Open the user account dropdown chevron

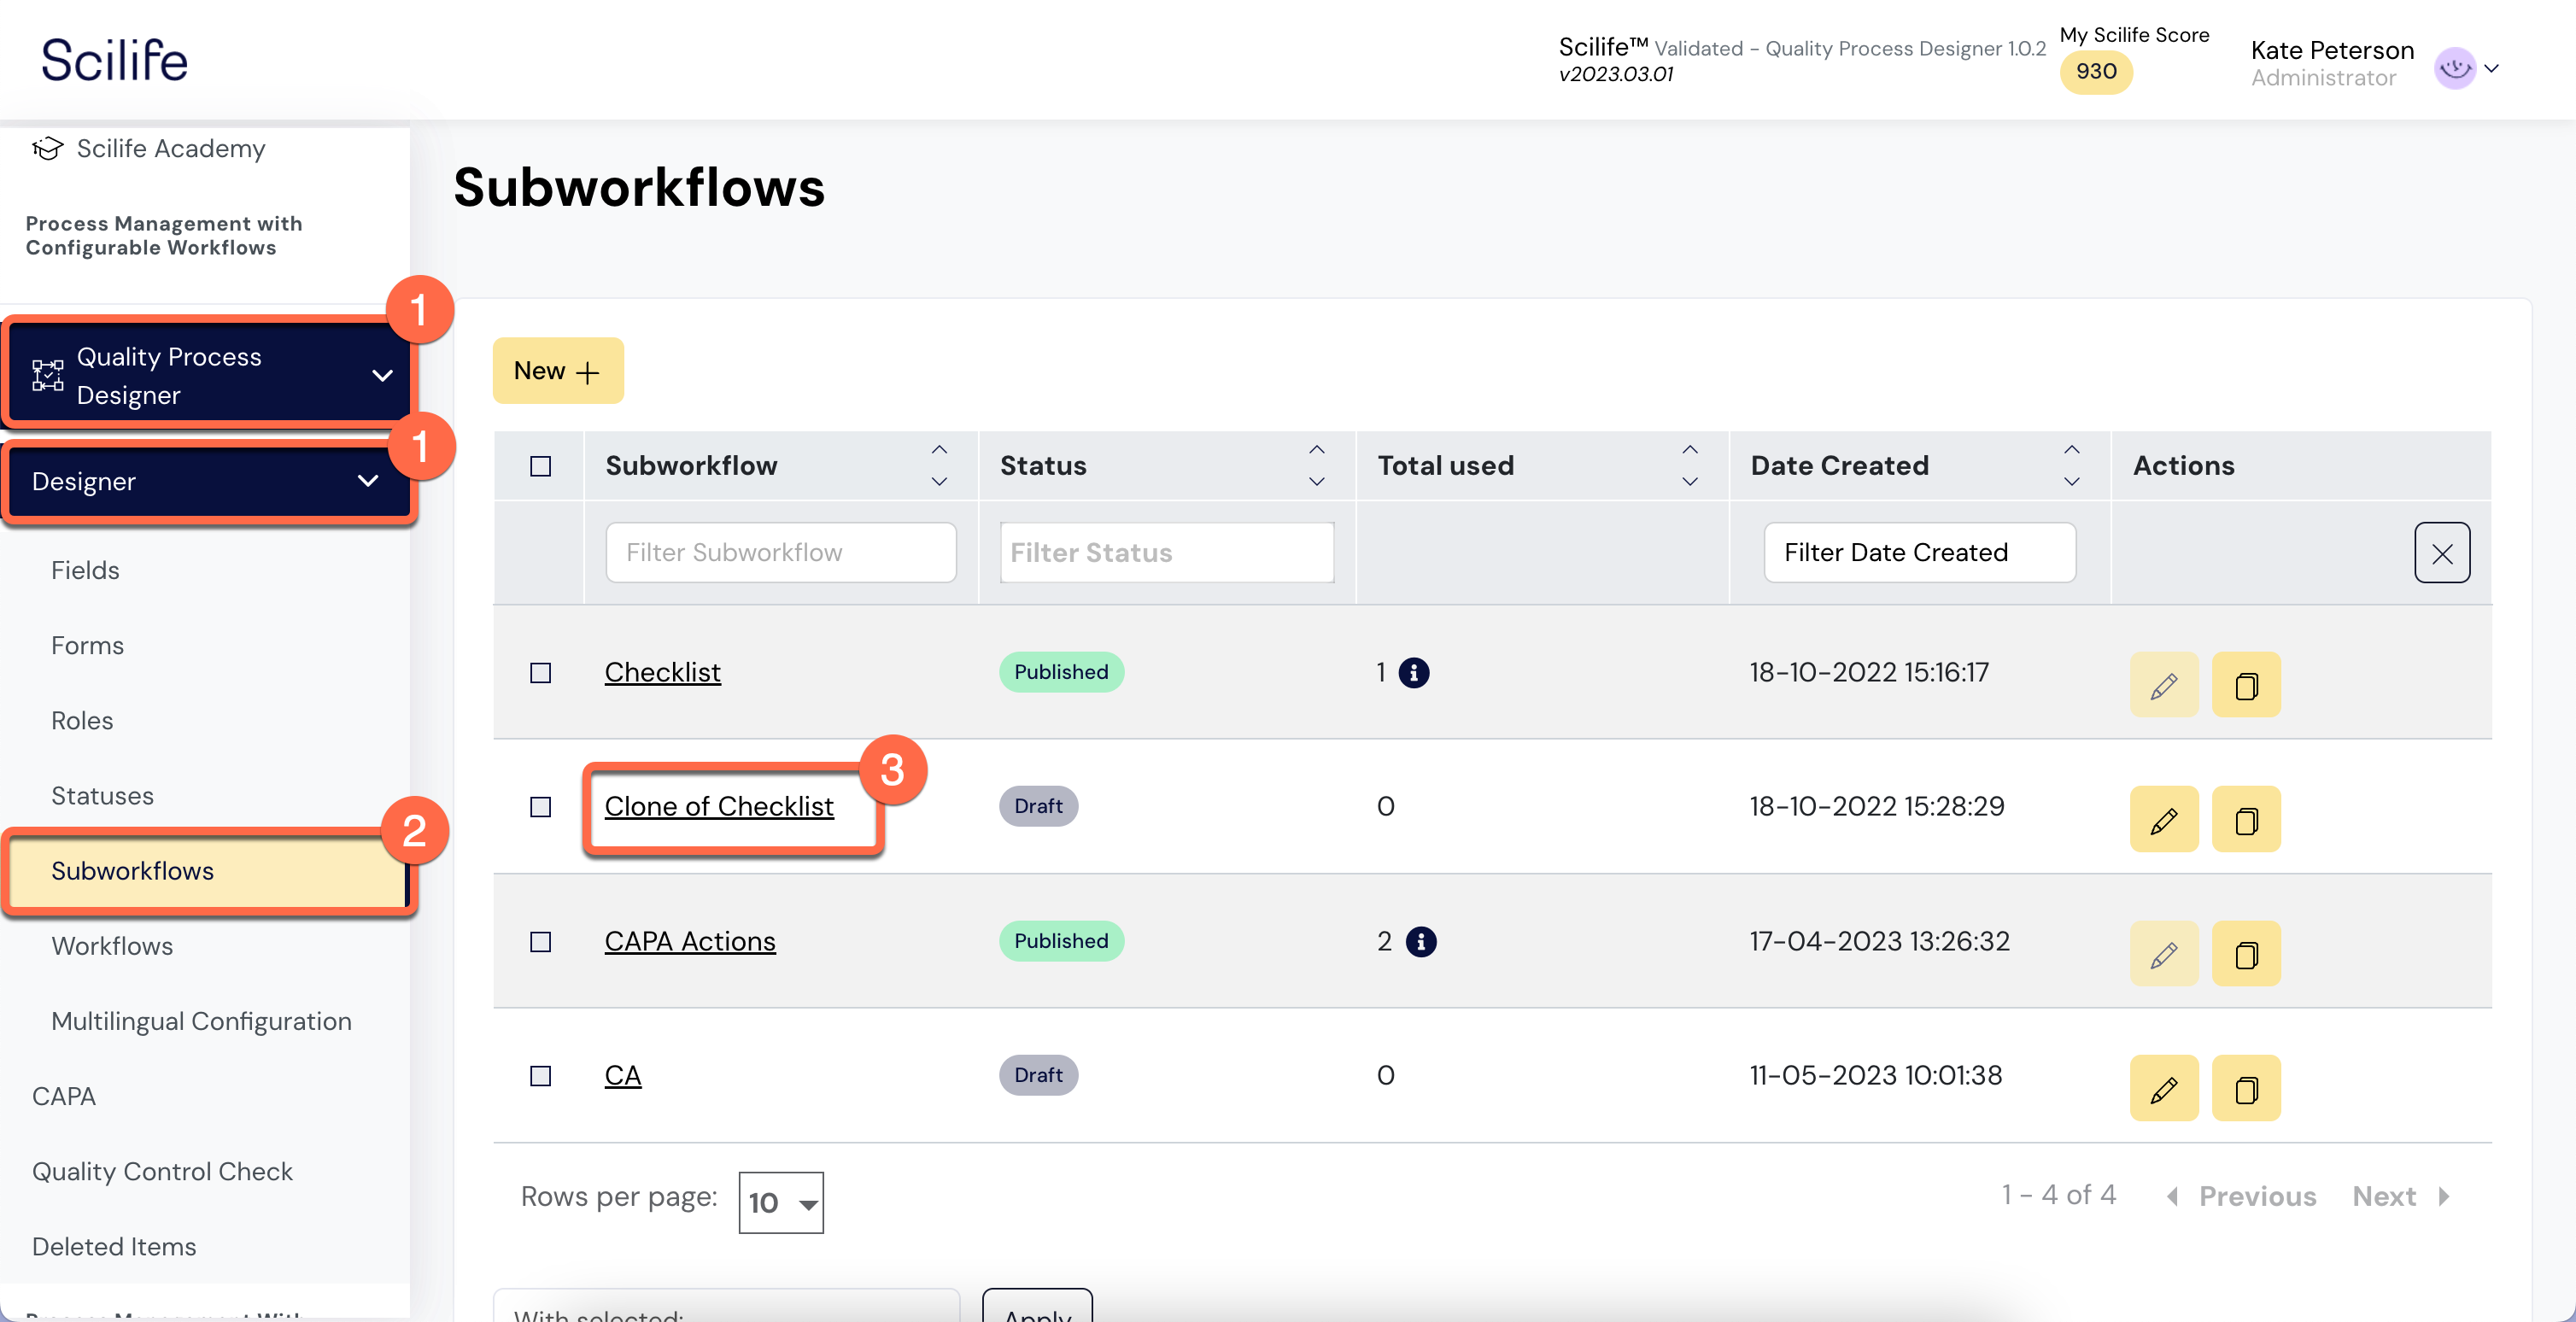point(2491,68)
